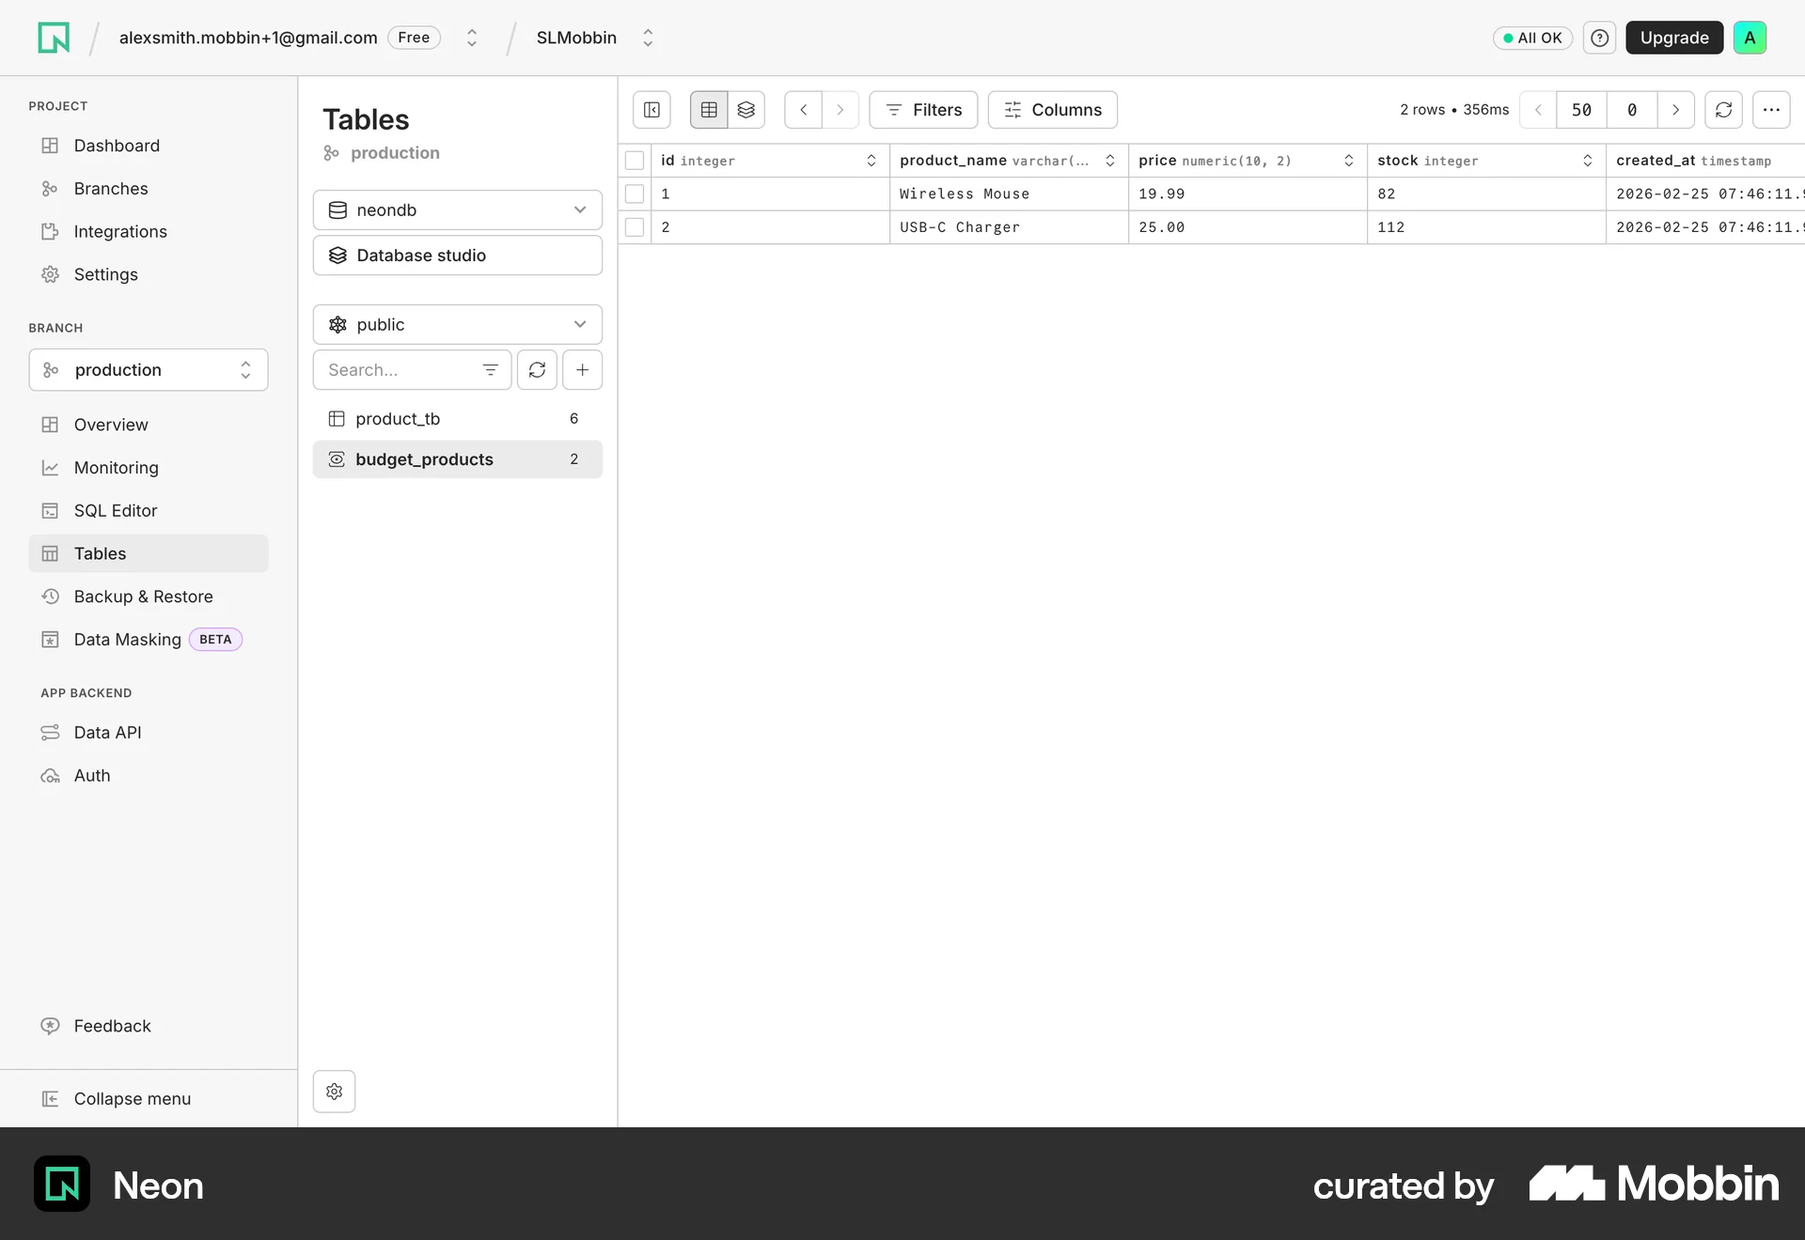Click the filter icon inside search box
Viewport: 1805px width, 1240px height.
(x=490, y=370)
